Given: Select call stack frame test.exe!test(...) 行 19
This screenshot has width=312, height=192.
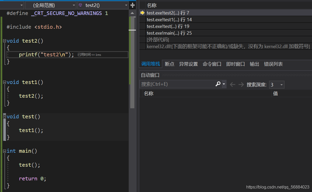Looking at the screenshot, I should (226, 26).
